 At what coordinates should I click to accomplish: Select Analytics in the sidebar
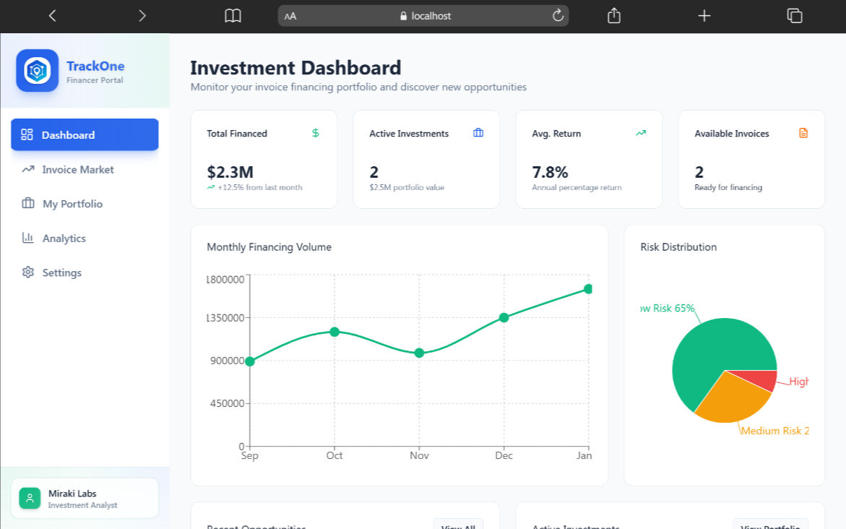pyautogui.click(x=64, y=238)
